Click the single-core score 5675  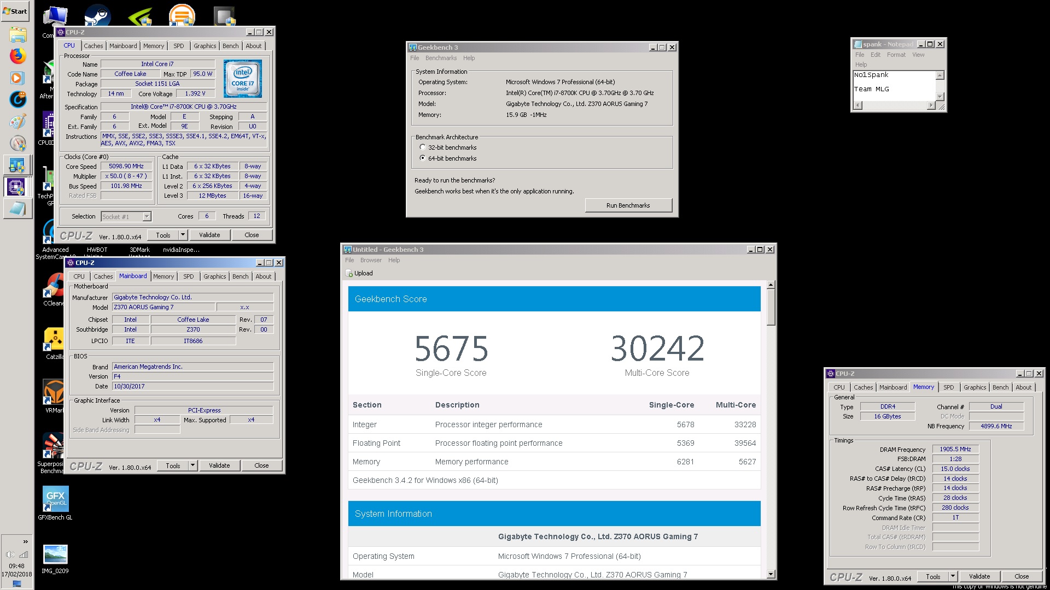(451, 349)
